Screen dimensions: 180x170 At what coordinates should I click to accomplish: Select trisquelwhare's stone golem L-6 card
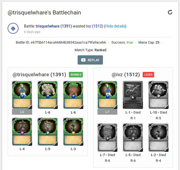48,95
